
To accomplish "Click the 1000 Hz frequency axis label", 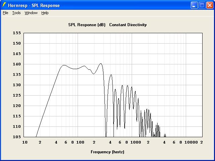I will pos(136,142).
